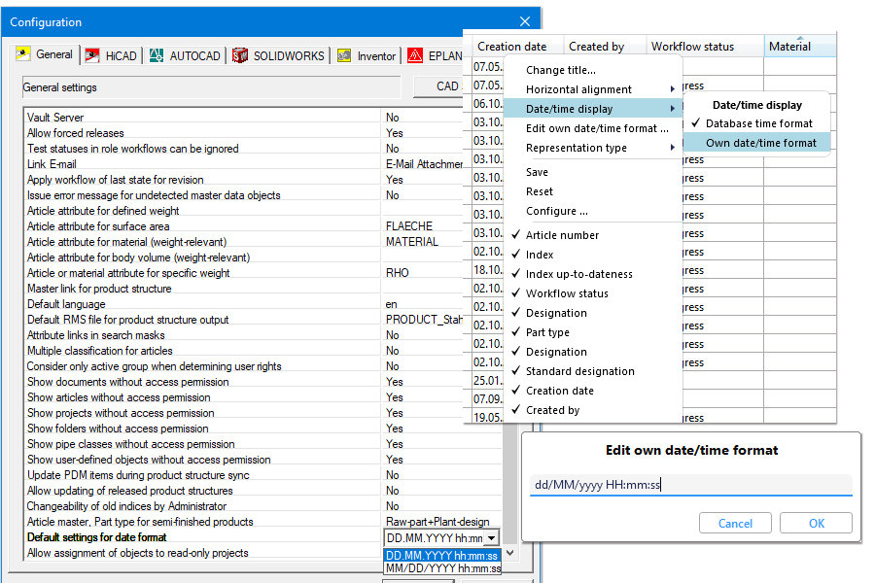Select Allow assignment of objects to read-only projects
The width and height of the screenshot is (875, 583).
click(x=203, y=553)
